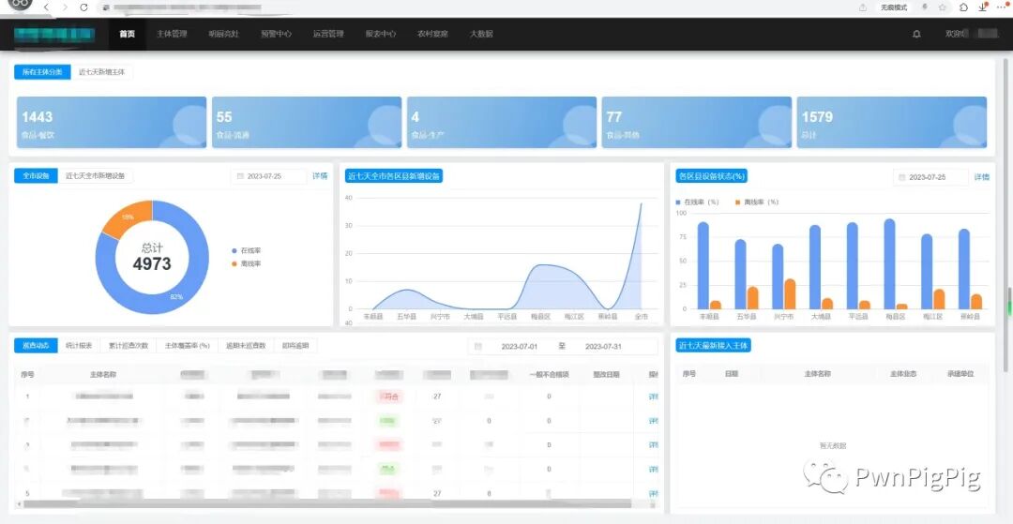Switch to 统计报表 tab
Image resolution: width=1013 pixels, height=524 pixels.
tap(79, 346)
